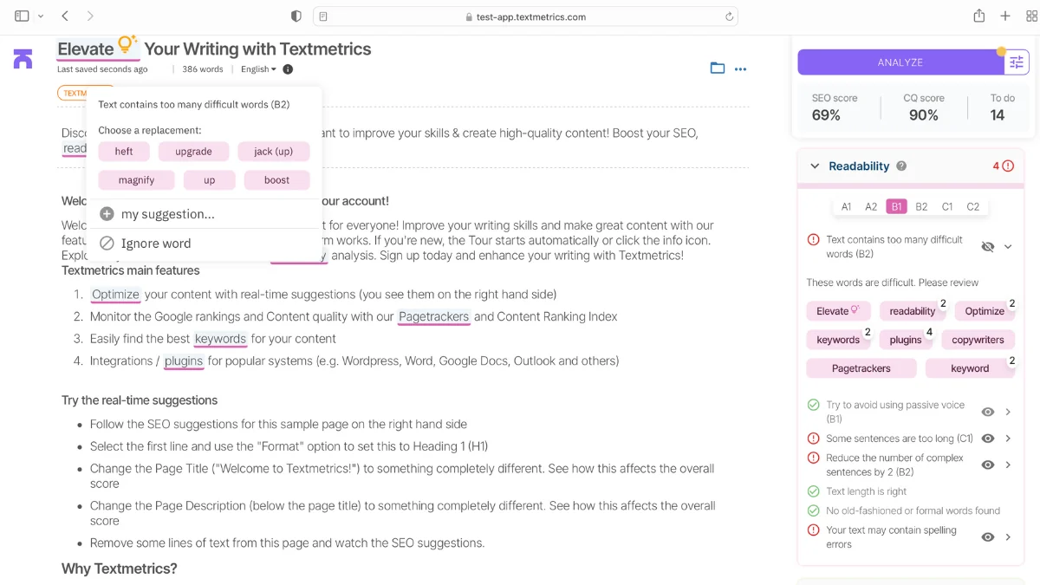Click the 'Pagetrackers' chip in Readability panel
Image resolution: width=1040 pixels, height=585 pixels.
[861, 368]
